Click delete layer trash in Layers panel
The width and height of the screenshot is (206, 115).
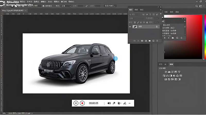pos(157,41)
